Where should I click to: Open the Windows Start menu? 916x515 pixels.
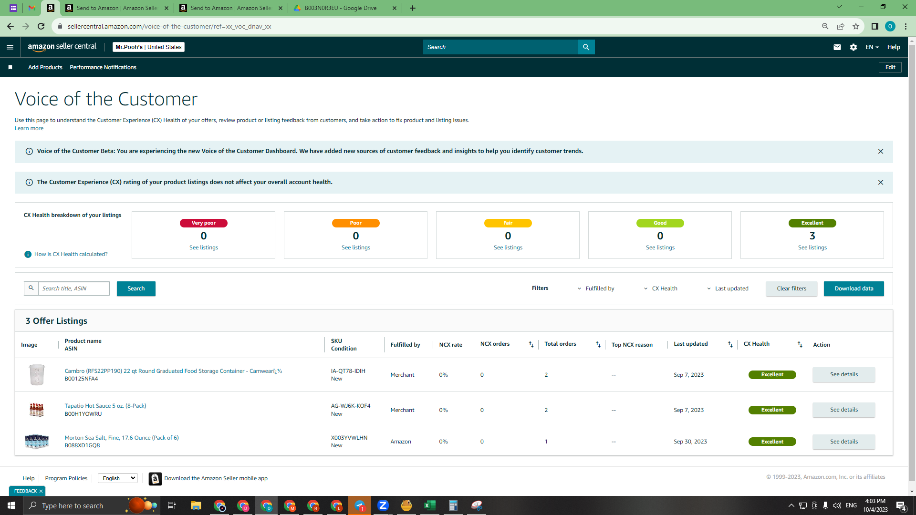click(x=11, y=505)
